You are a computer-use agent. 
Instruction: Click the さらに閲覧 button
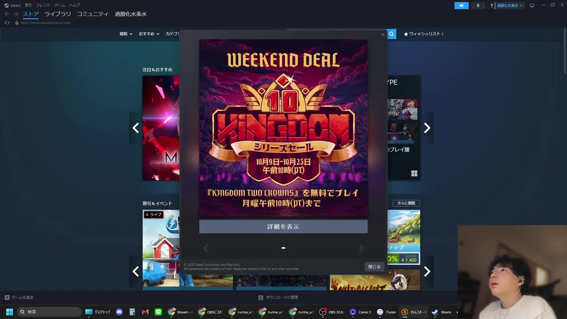[406, 203]
